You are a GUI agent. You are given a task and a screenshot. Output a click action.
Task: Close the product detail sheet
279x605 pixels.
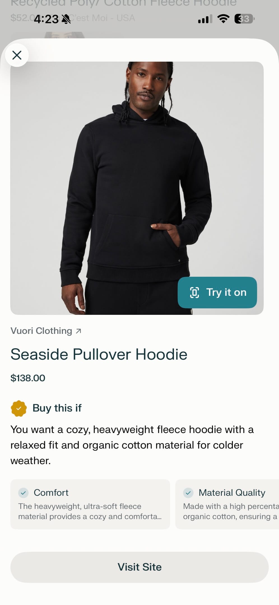(17, 55)
